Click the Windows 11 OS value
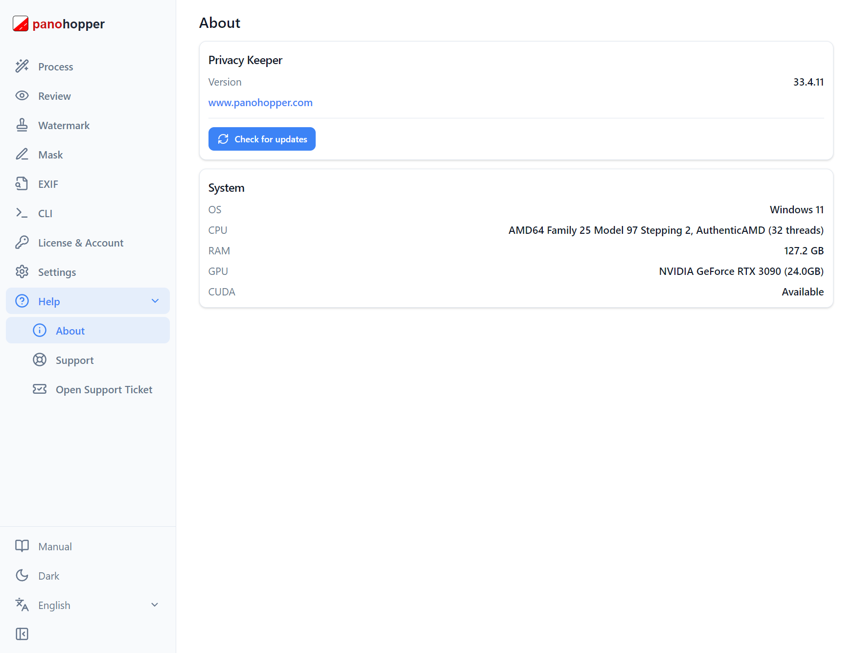Image resolution: width=856 pixels, height=653 pixels. [x=797, y=209]
